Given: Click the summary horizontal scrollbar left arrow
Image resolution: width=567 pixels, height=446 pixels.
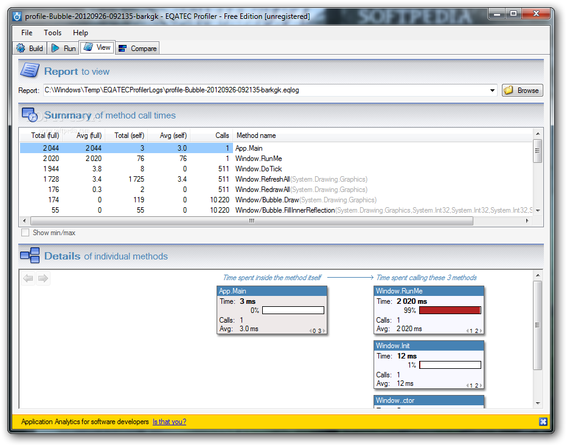Looking at the screenshot, I should [24, 221].
